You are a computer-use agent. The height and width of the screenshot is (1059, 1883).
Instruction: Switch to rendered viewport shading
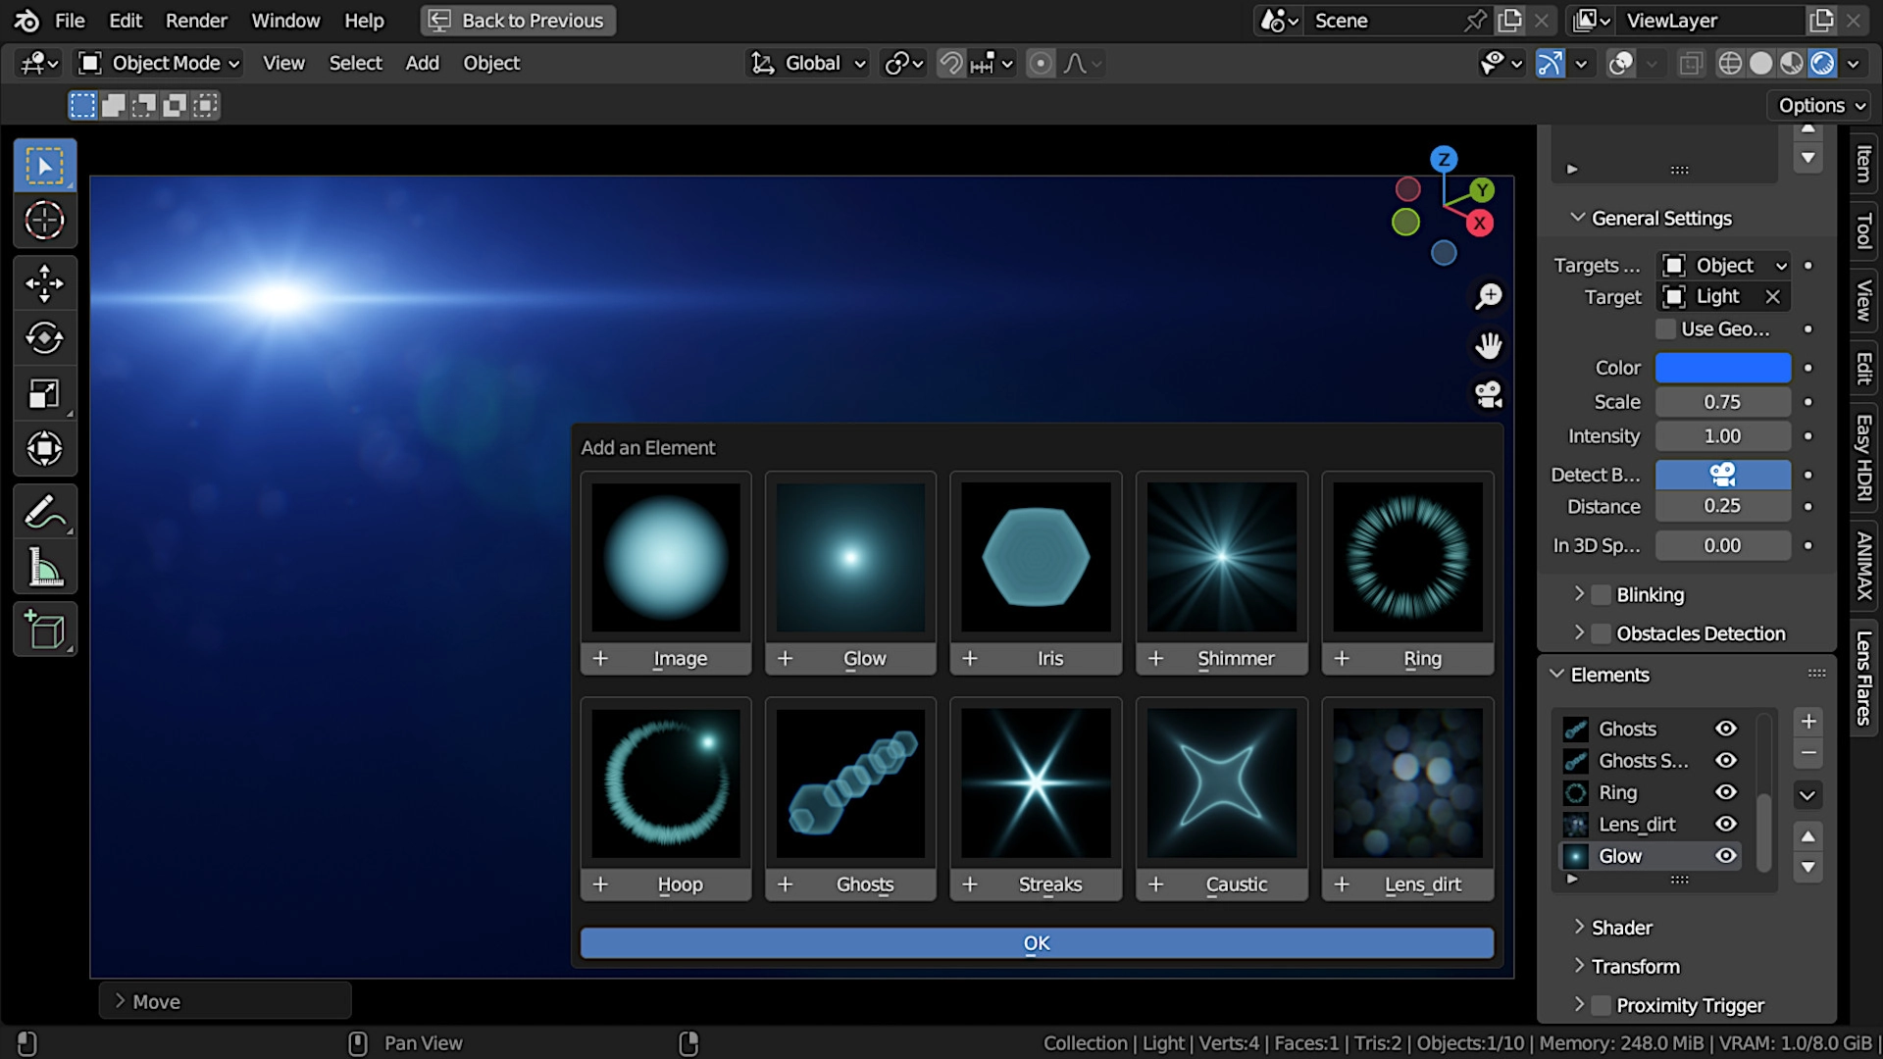pos(1822,64)
